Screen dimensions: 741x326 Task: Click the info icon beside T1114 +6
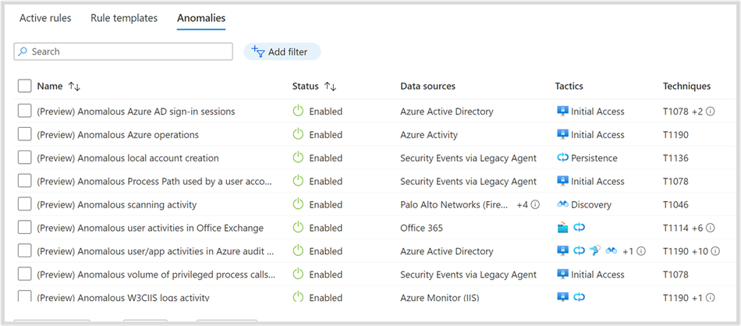(710, 228)
